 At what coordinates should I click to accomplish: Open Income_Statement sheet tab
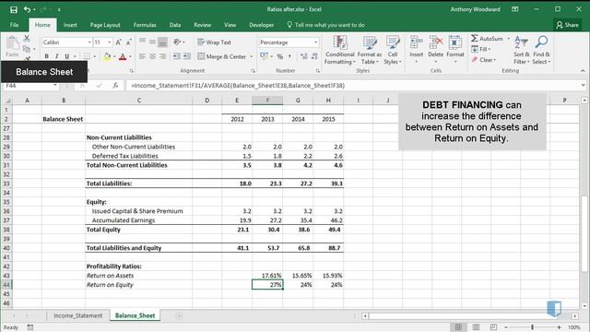coord(77,315)
